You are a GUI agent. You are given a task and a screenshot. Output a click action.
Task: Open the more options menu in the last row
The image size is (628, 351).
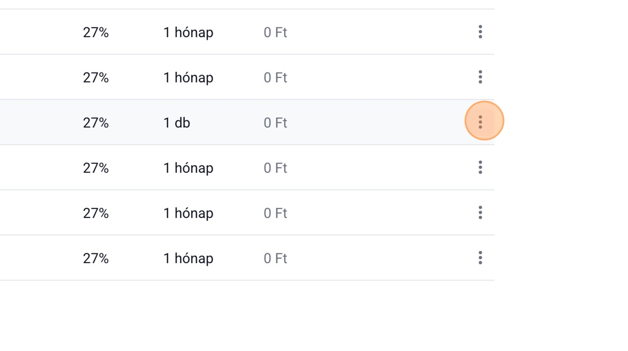tap(480, 258)
